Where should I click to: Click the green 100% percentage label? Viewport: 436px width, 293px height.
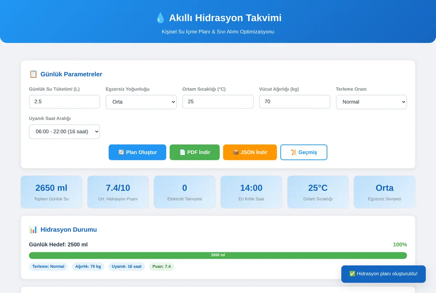(x=400, y=245)
